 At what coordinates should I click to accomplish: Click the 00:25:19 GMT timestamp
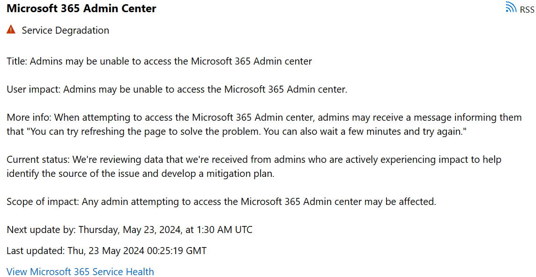[177, 251]
